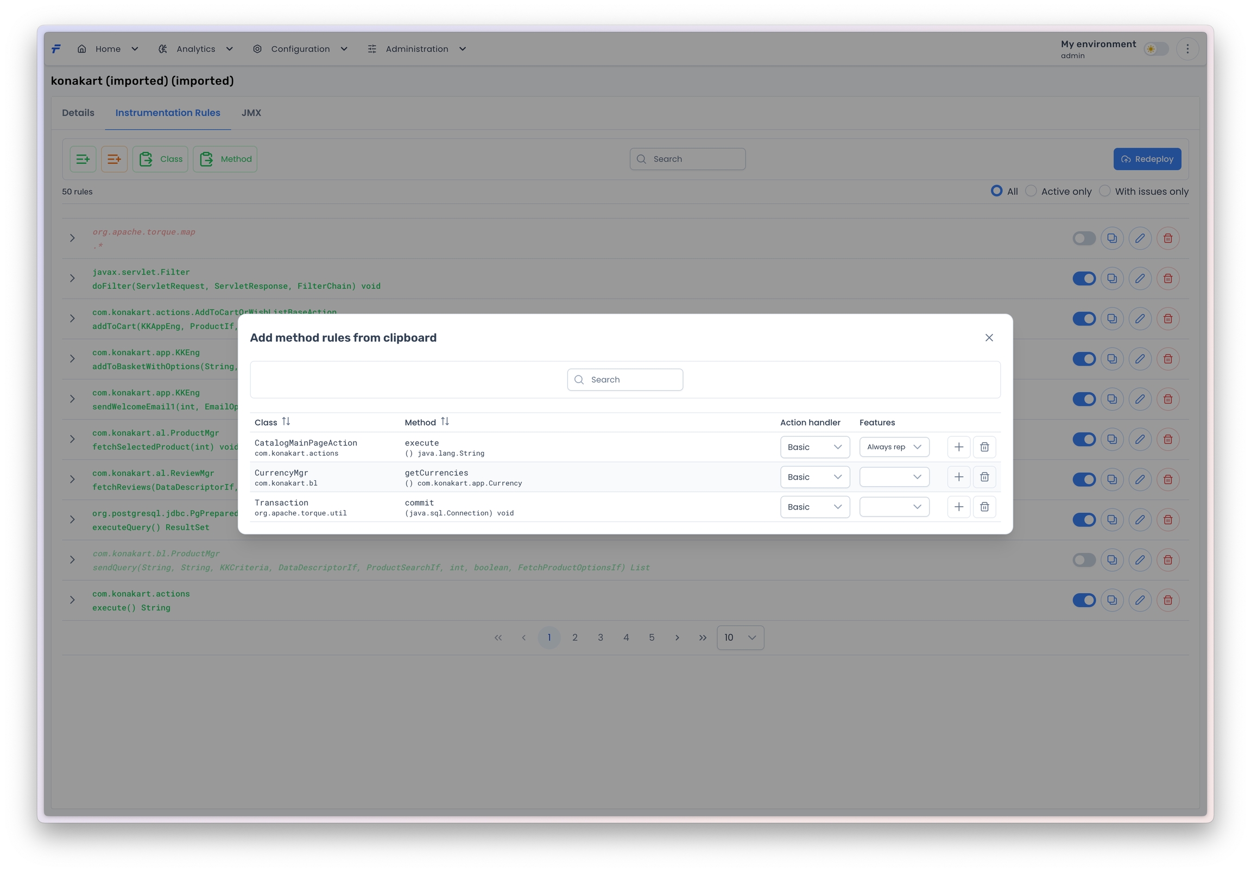
Task: Switch to the JMX tab
Action: click(251, 113)
